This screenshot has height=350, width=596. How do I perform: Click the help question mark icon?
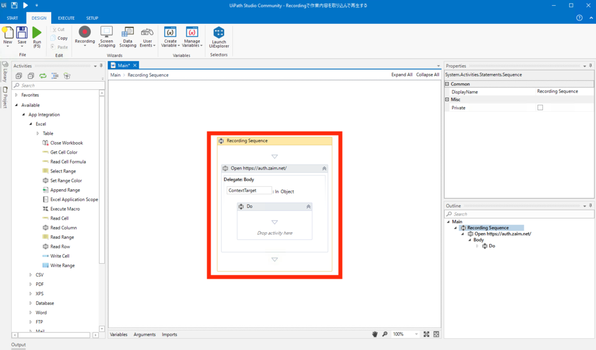(579, 18)
